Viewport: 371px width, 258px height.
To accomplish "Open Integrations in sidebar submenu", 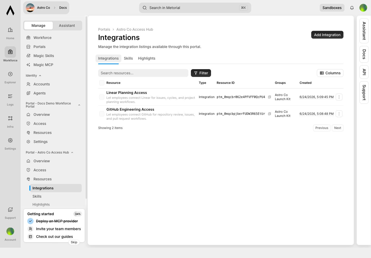I will tap(55, 188).
